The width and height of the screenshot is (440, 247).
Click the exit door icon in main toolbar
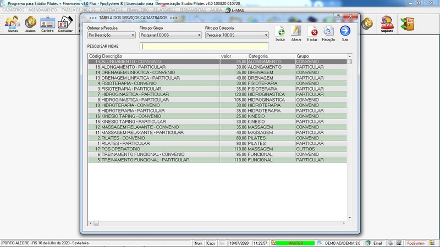(408, 24)
